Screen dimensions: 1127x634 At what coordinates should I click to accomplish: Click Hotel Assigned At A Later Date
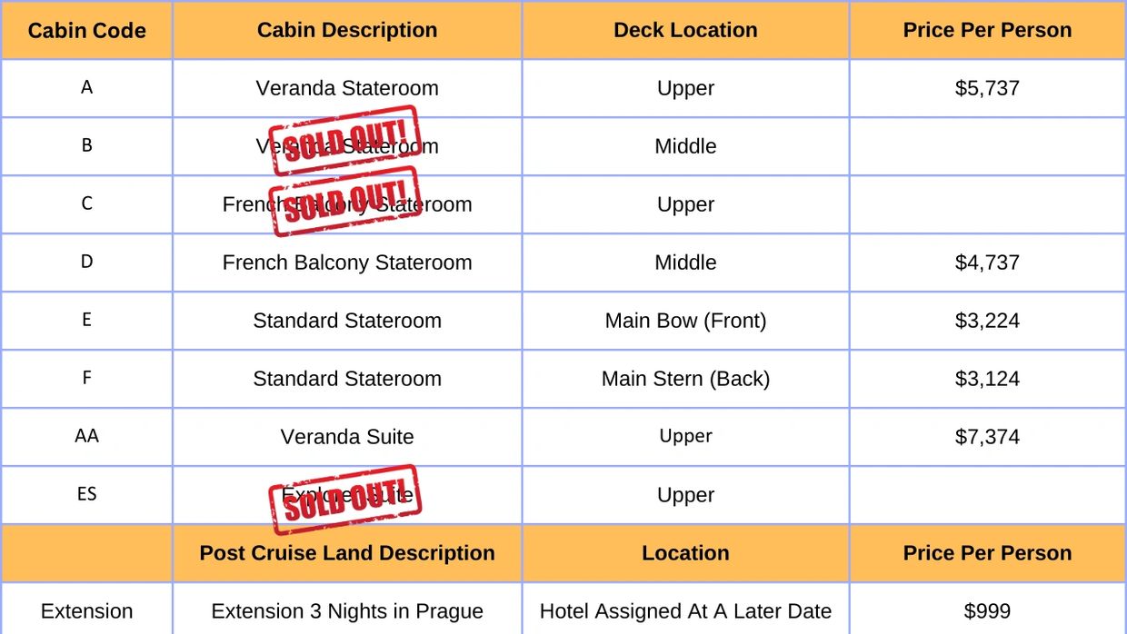click(x=685, y=611)
